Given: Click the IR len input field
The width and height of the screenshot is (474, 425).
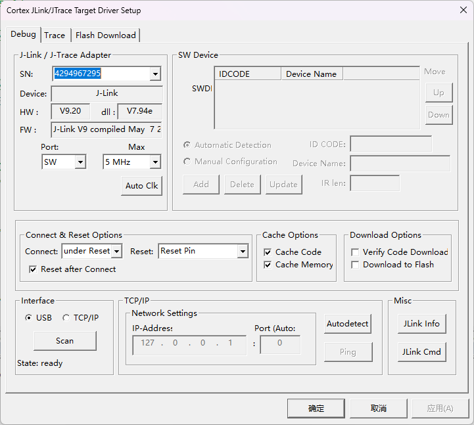Looking at the screenshot, I should tap(375, 183).
